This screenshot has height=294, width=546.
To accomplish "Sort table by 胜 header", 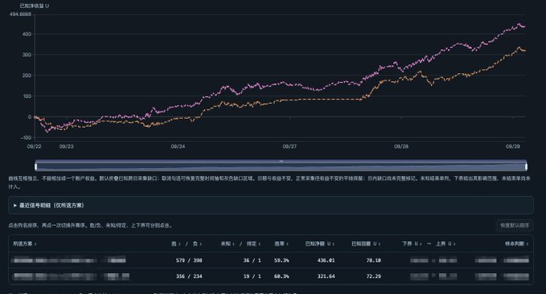I will [175, 243].
